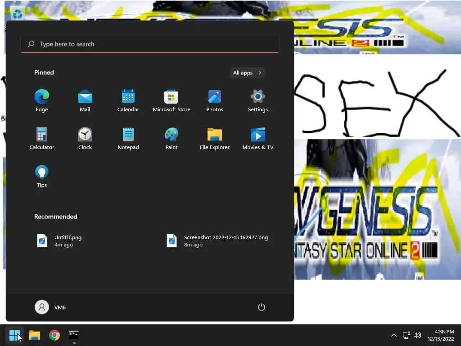Open Notepad
The height and width of the screenshot is (346, 461).
[128, 139]
